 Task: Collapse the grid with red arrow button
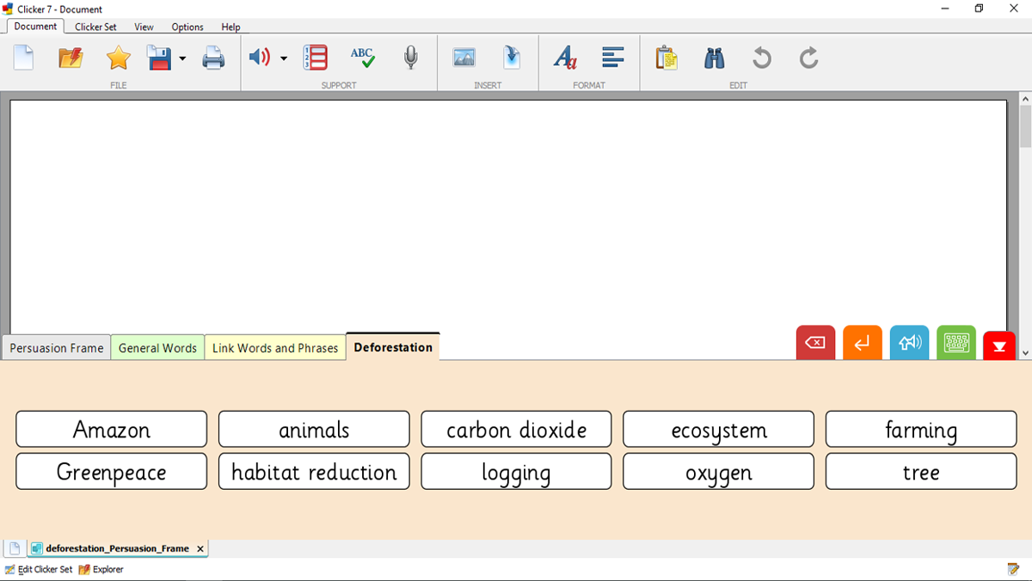tap(999, 346)
